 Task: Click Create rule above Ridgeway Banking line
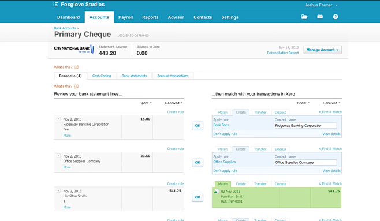(176, 112)
